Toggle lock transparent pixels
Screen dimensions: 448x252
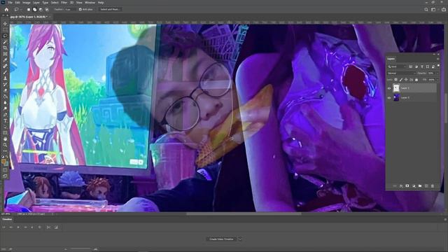pyautogui.click(x=395, y=80)
